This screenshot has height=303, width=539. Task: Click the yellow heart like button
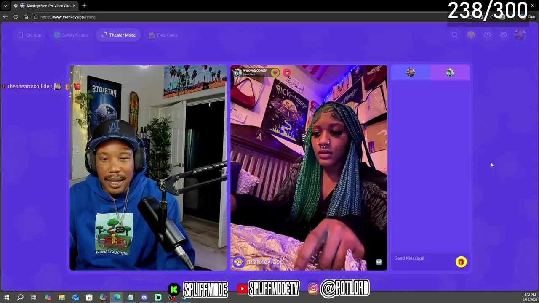(275, 72)
